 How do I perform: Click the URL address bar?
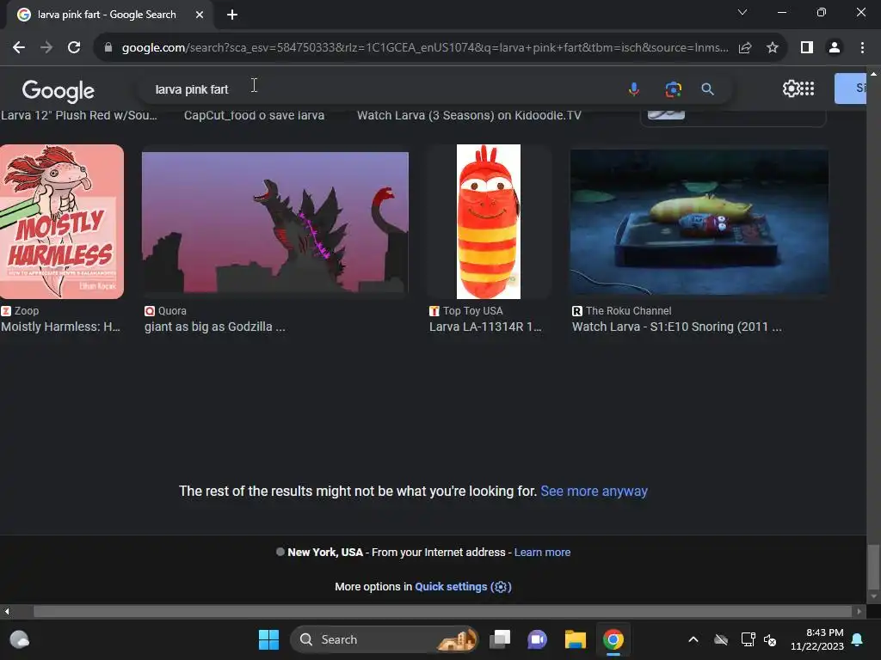424,48
